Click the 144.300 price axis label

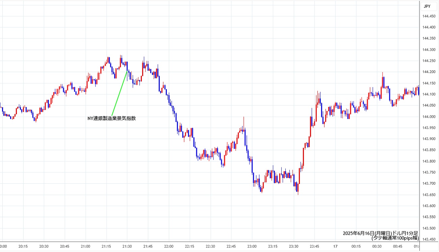(x=429, y=50)
